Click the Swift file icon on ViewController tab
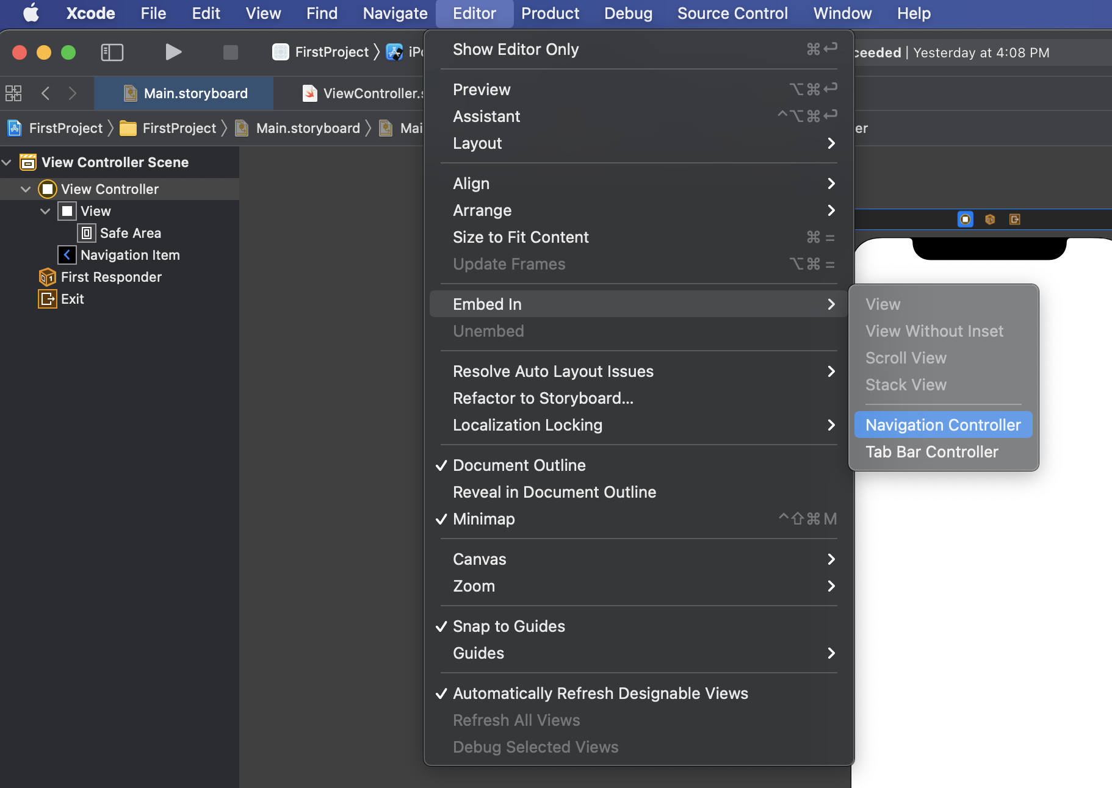Screen dimensions: 1112x788 click(x=310, y=93)
